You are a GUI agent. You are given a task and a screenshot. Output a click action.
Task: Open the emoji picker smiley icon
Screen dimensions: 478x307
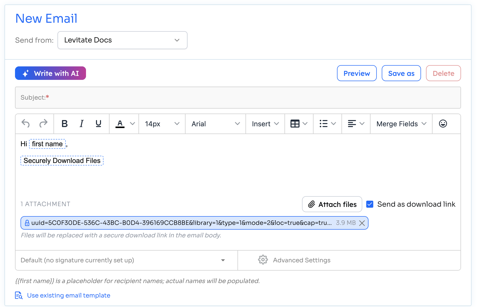pyautogui.click(x=443, y=124)
